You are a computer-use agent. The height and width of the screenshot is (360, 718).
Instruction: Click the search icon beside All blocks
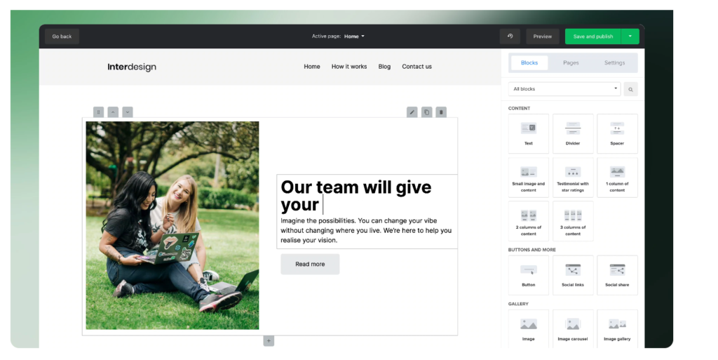click(630, 89)
